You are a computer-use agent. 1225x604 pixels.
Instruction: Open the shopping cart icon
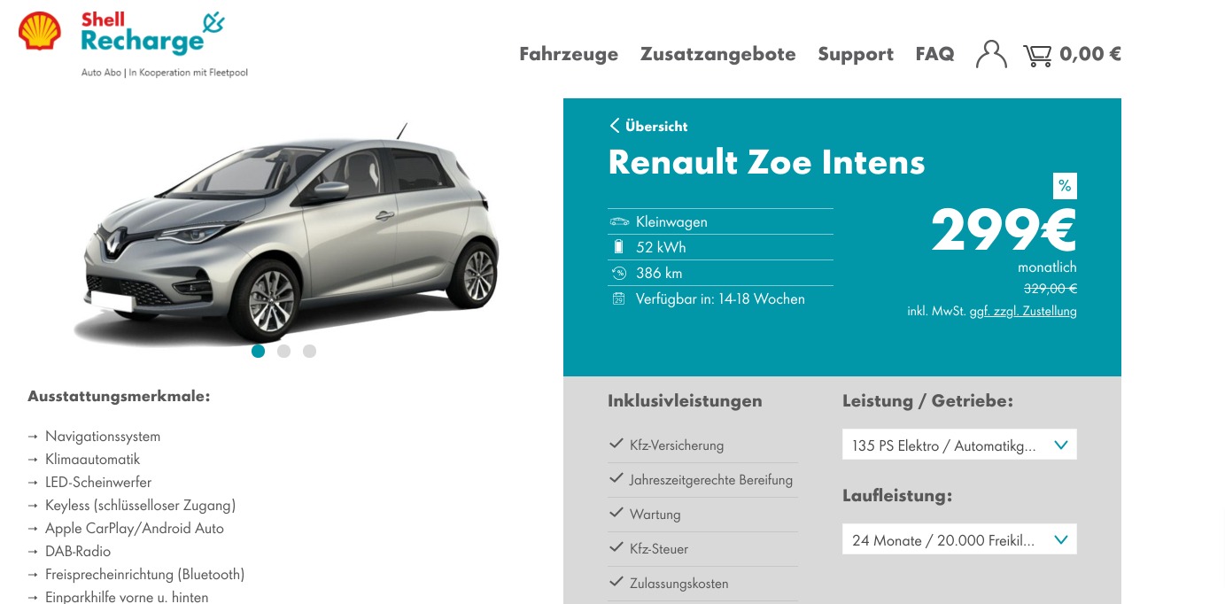pos(1037,55)
